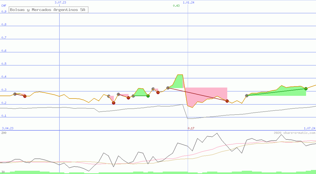Select the 3.07.23 date marker at top
Screen dimensions: 316x174
pos(60,2)
